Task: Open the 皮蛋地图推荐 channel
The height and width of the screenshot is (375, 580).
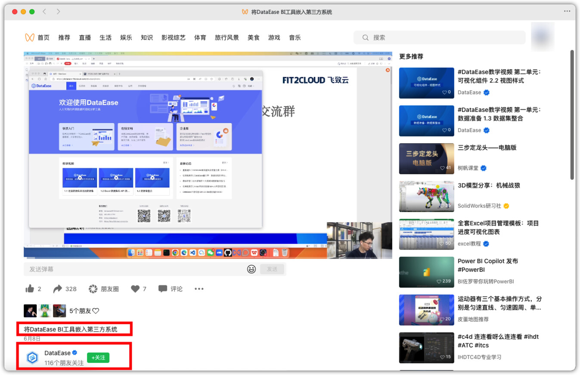Action: click(x=473, y=320)
